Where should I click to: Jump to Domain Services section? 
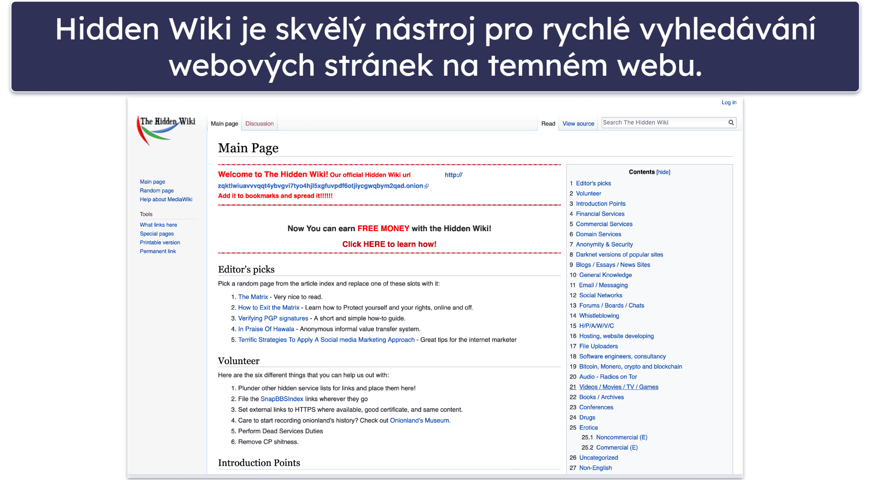pos(598,234)
